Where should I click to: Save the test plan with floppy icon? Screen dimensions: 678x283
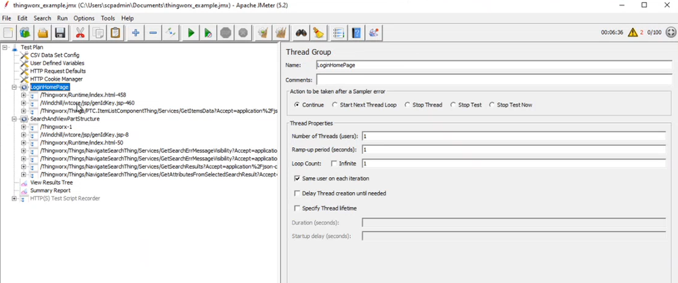(60, 33)
